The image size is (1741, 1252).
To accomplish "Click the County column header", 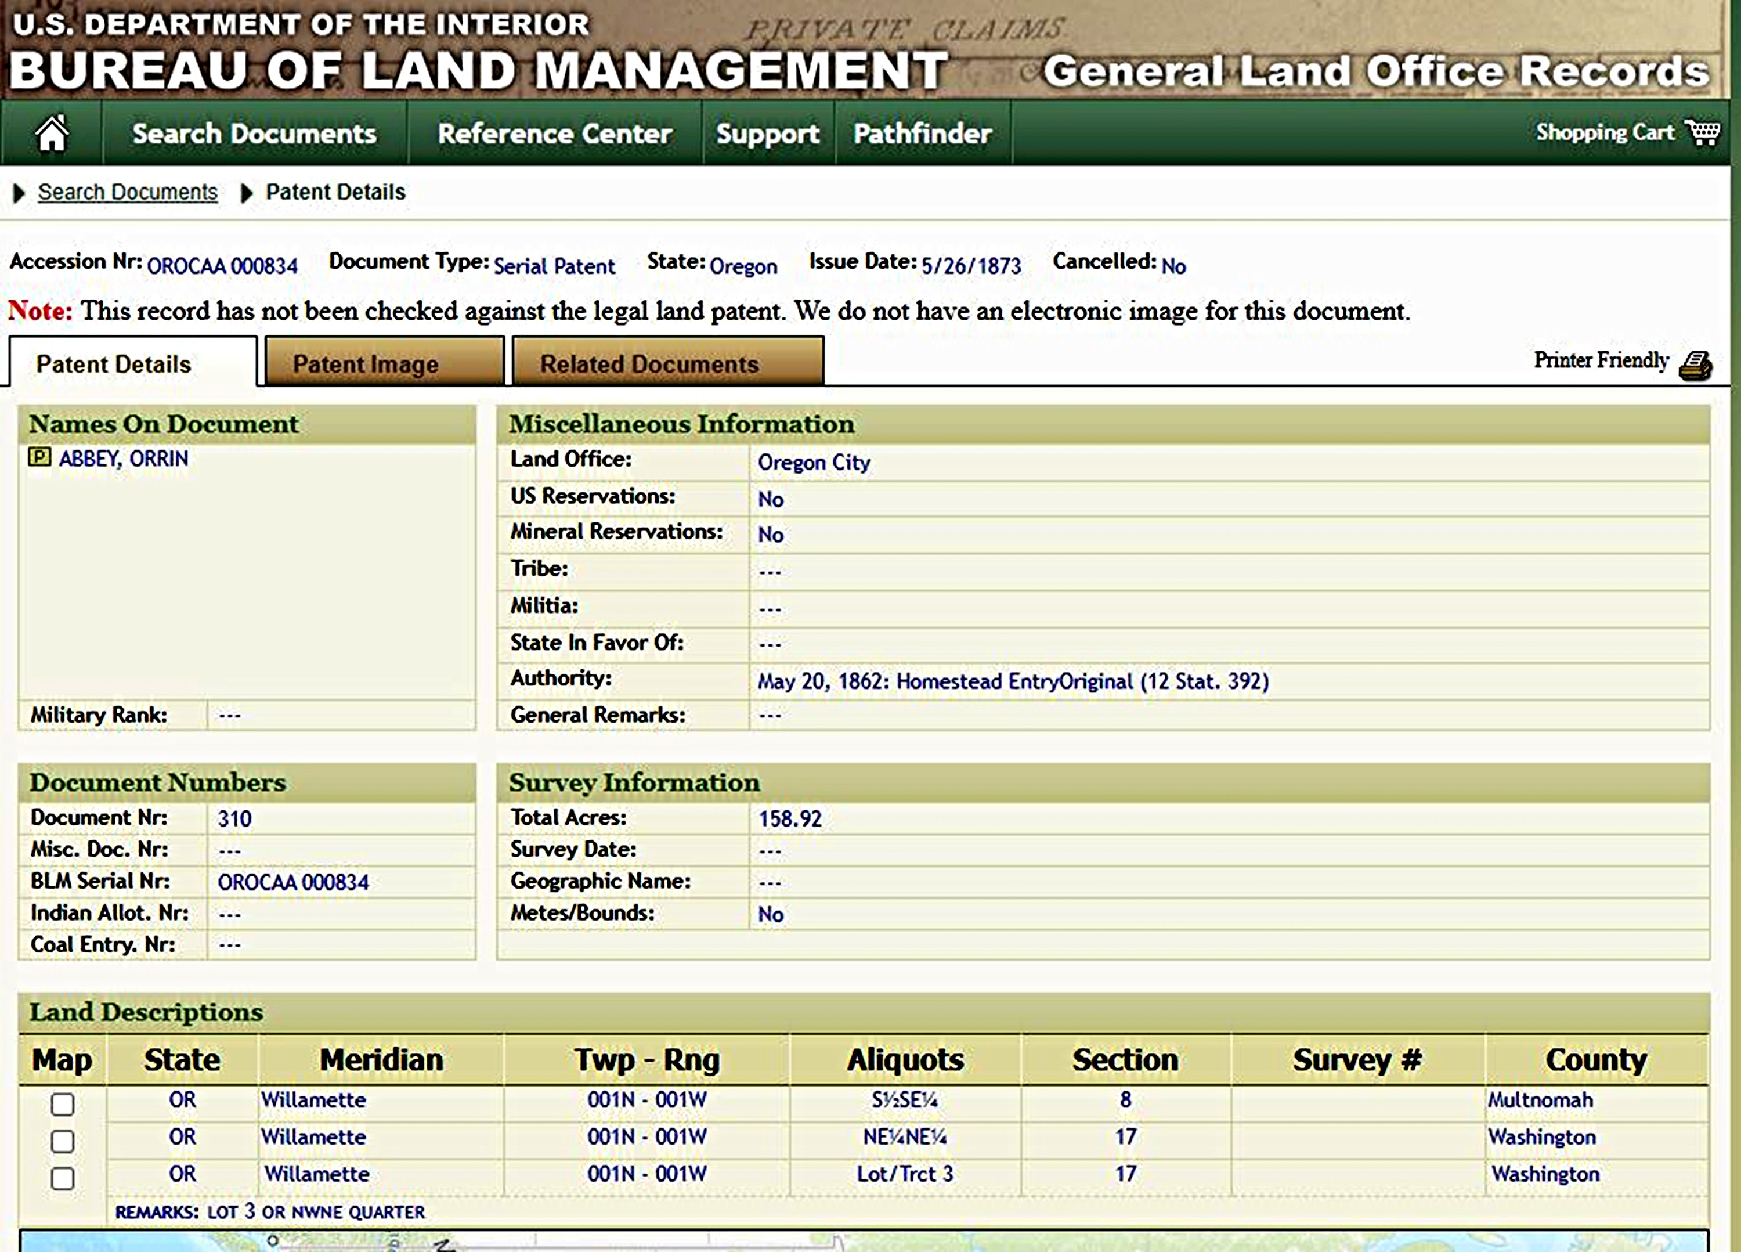I will coord(1596,1059).
